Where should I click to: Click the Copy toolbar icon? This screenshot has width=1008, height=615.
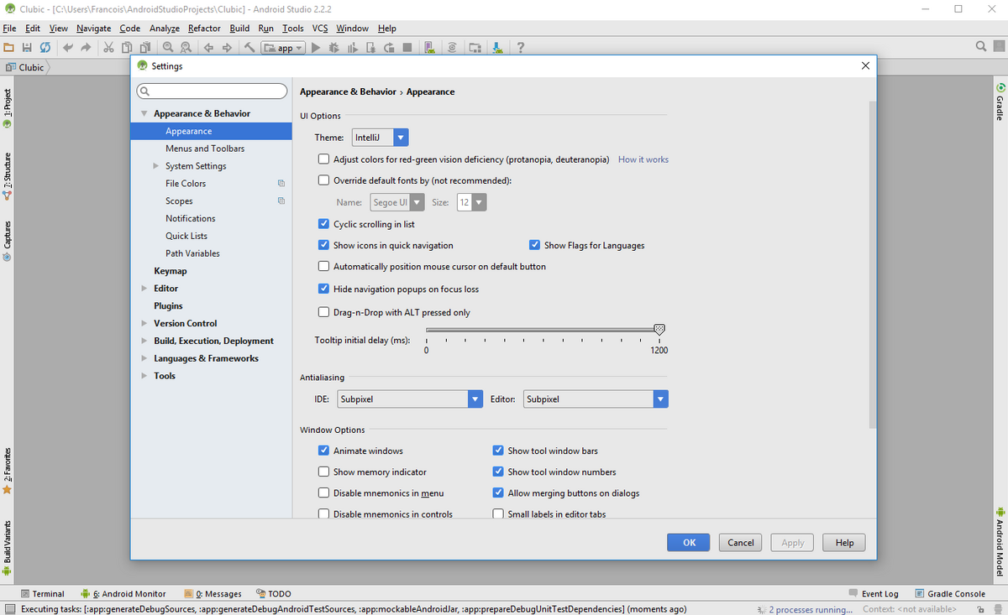click(127, 48)
